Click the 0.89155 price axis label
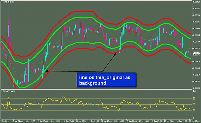Screen dimensions: 201x123 coord(196,81)
